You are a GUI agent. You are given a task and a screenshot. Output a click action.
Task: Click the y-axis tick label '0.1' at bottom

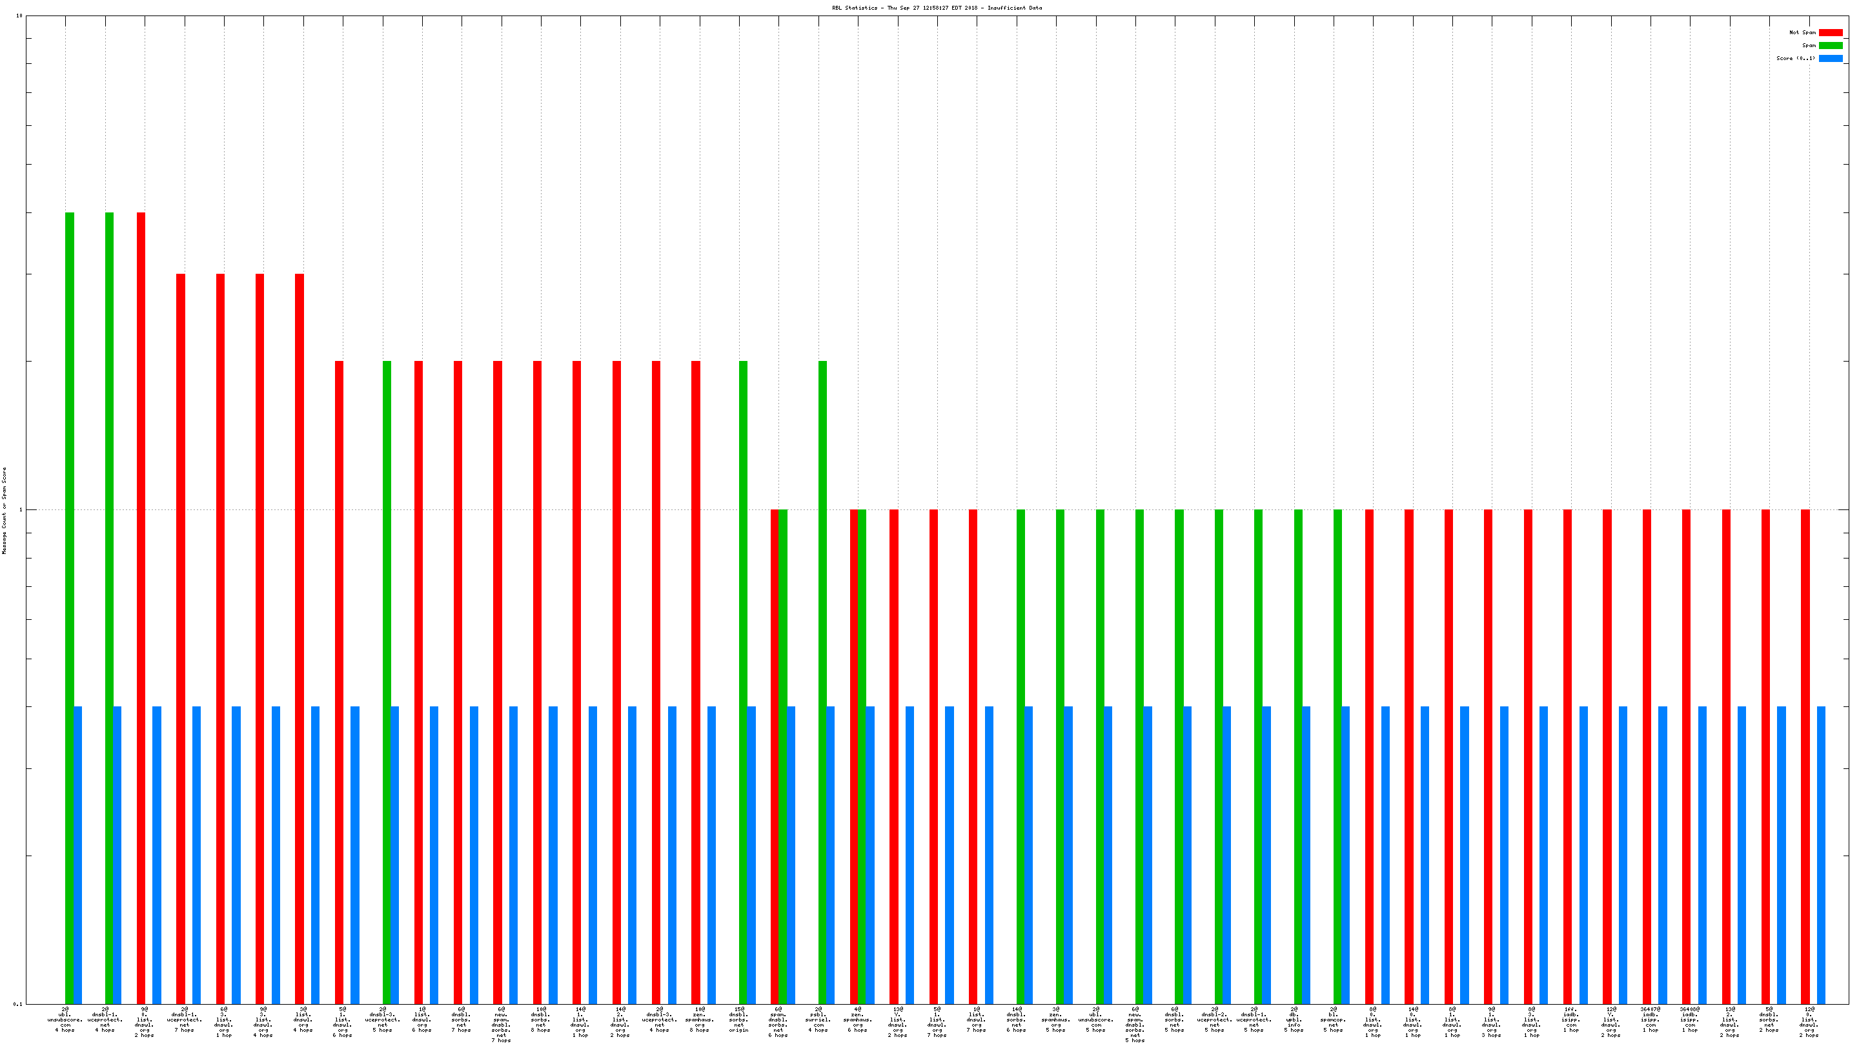[x=17, y=1004]
